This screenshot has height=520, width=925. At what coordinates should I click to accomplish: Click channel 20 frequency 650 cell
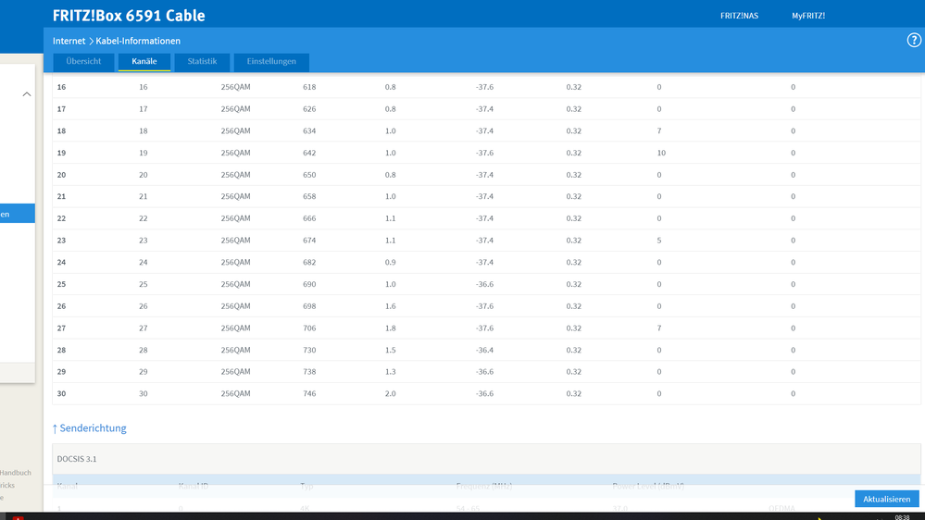click(x=309, y=175)
